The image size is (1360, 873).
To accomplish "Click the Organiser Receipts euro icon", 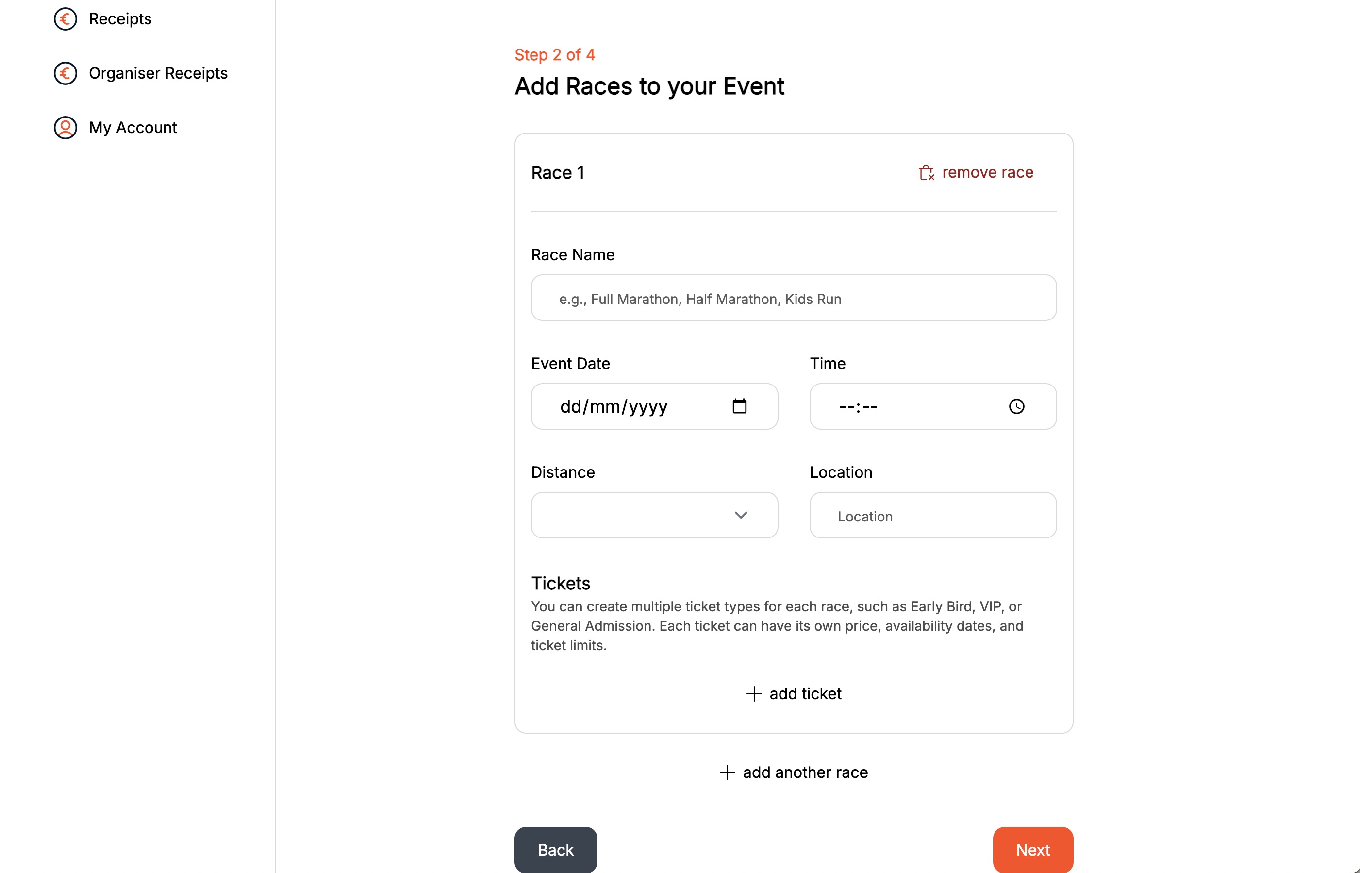I will tap(65, 73).
